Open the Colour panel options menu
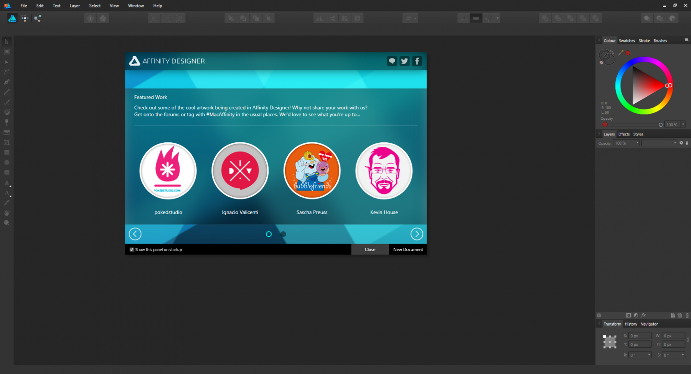The image size is (691, 374). coord(686,40)
